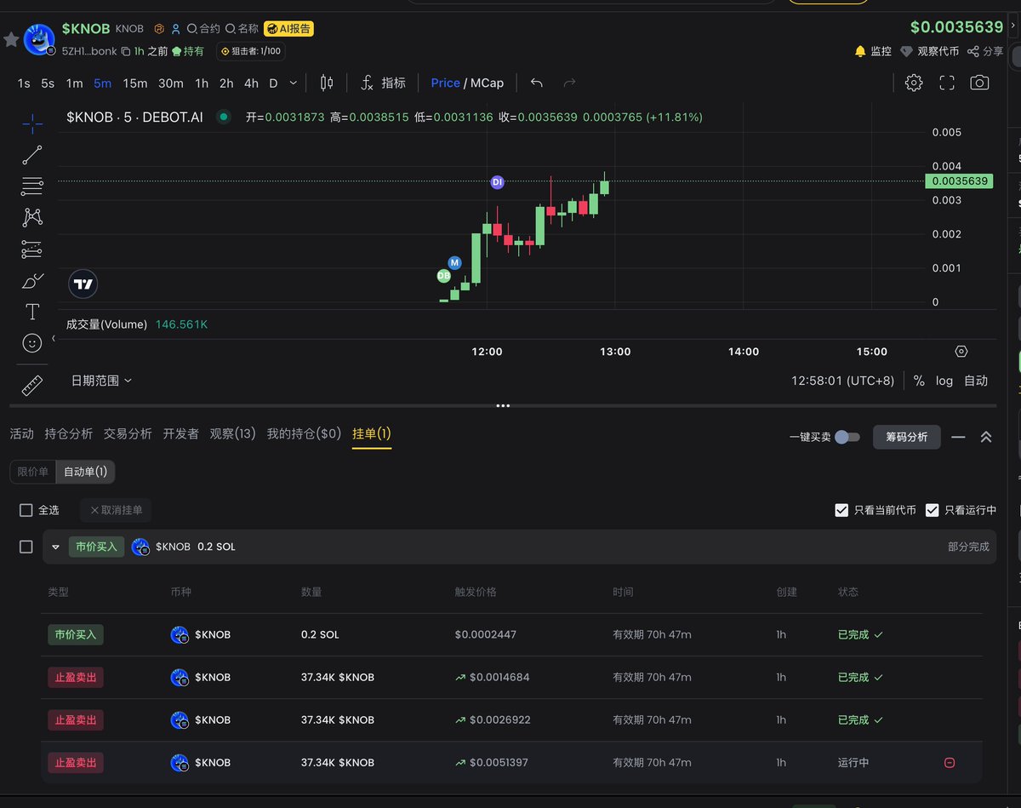Viewport: 1021px width, 808px height.
Task: Select the Fibonacci retracement tool
Action: (32, 186)
